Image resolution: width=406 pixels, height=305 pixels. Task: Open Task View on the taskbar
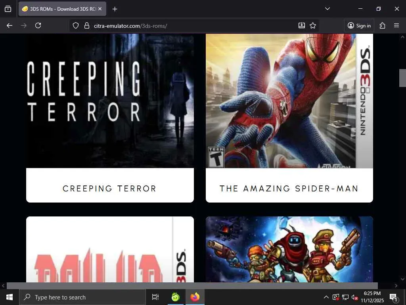point(155,297)
